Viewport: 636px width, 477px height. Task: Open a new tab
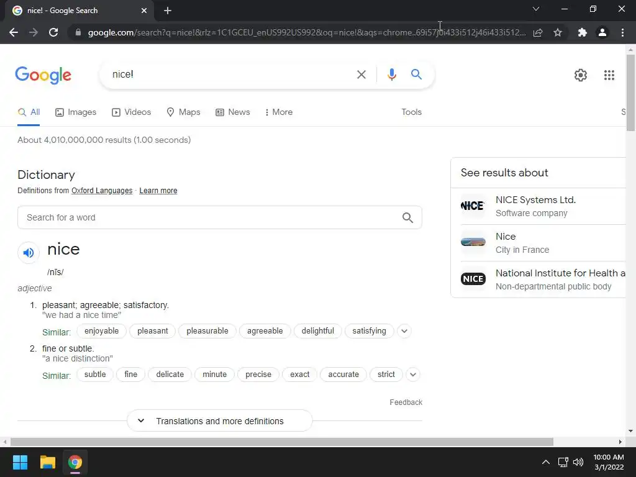168,11
